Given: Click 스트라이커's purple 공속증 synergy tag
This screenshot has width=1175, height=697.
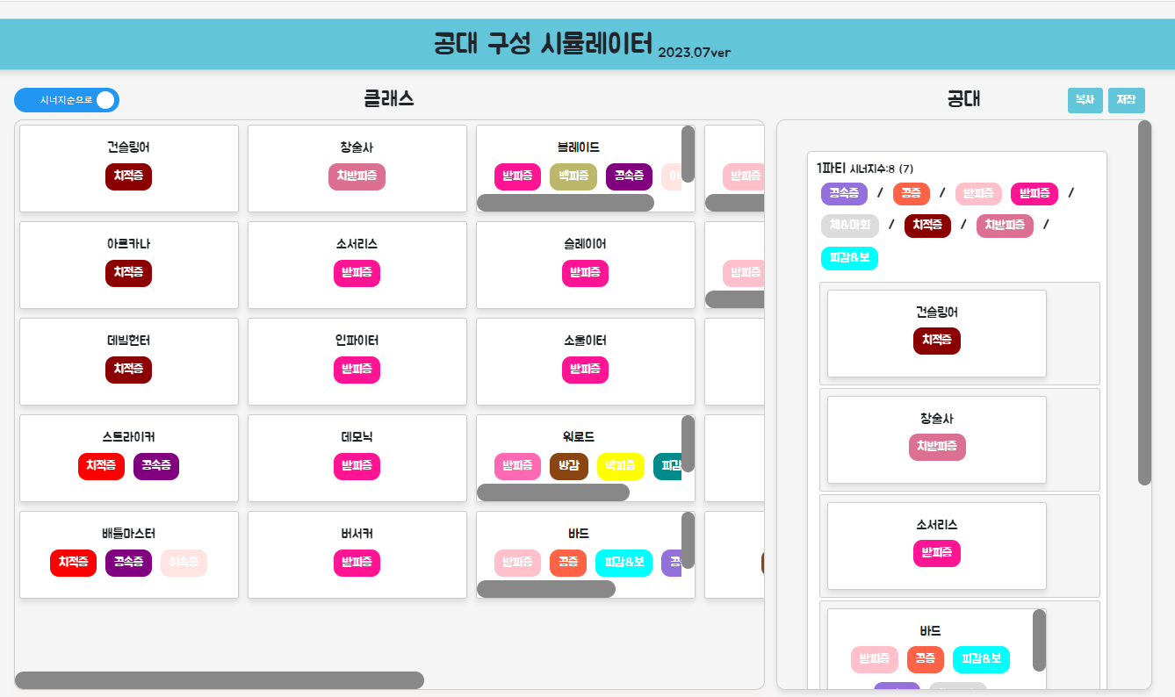Looking at the screenshot, I should pyautogui.click(x=156, y=466).
